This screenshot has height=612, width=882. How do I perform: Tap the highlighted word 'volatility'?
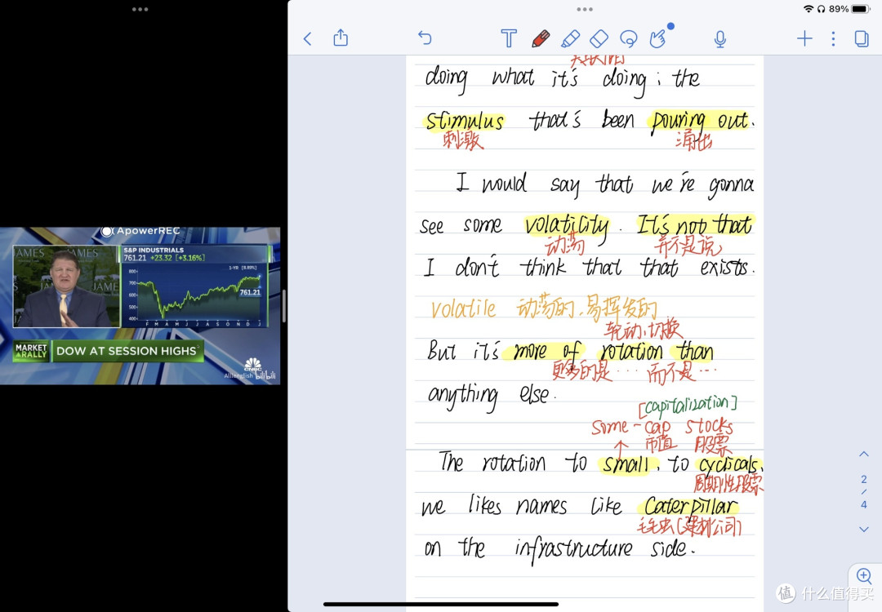567,227
